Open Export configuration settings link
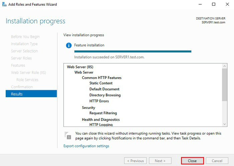 click(x=86, y=146)
